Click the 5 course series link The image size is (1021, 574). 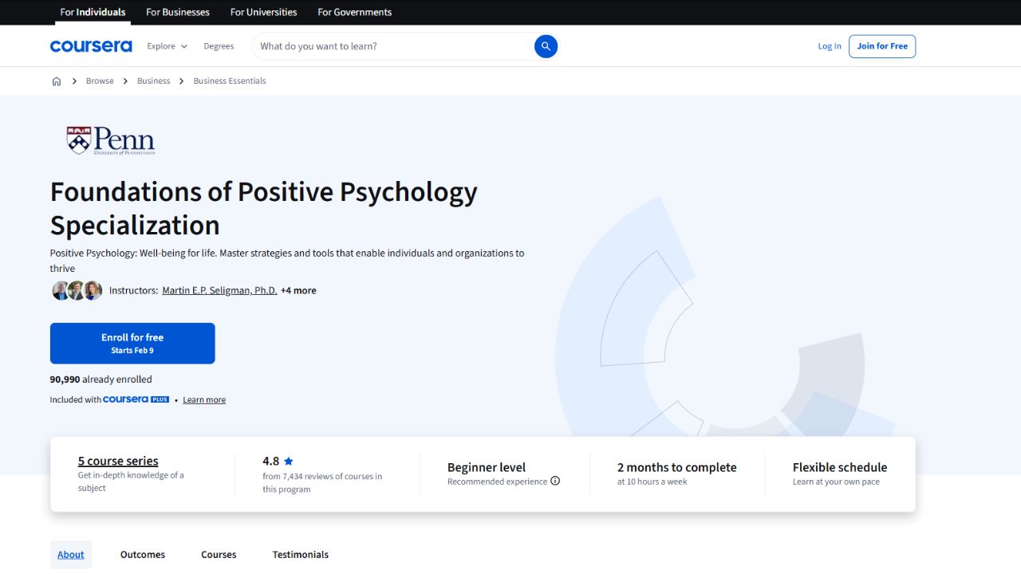pos(117,461)
